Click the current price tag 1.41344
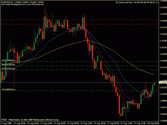The height and width of the screenshot is (125, 167). [163, 82]
